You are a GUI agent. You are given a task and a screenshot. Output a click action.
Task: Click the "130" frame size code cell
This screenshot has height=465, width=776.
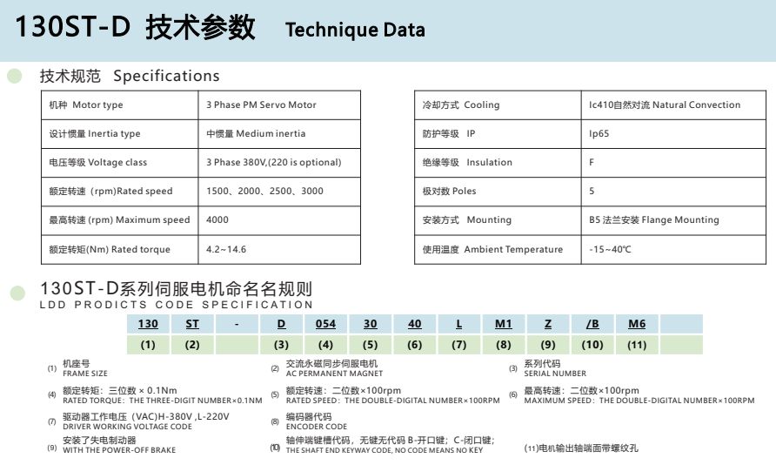click(x=149, y=324)
